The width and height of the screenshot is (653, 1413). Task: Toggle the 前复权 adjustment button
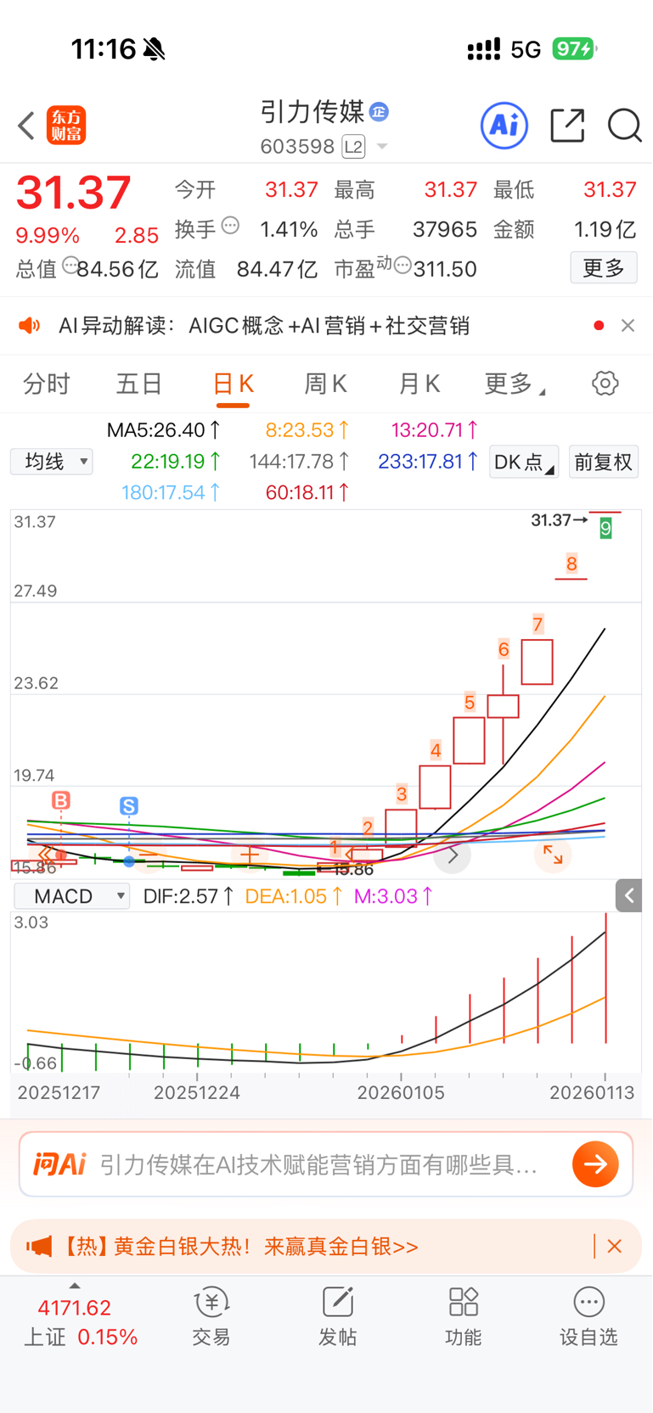[x=604, y=462]
